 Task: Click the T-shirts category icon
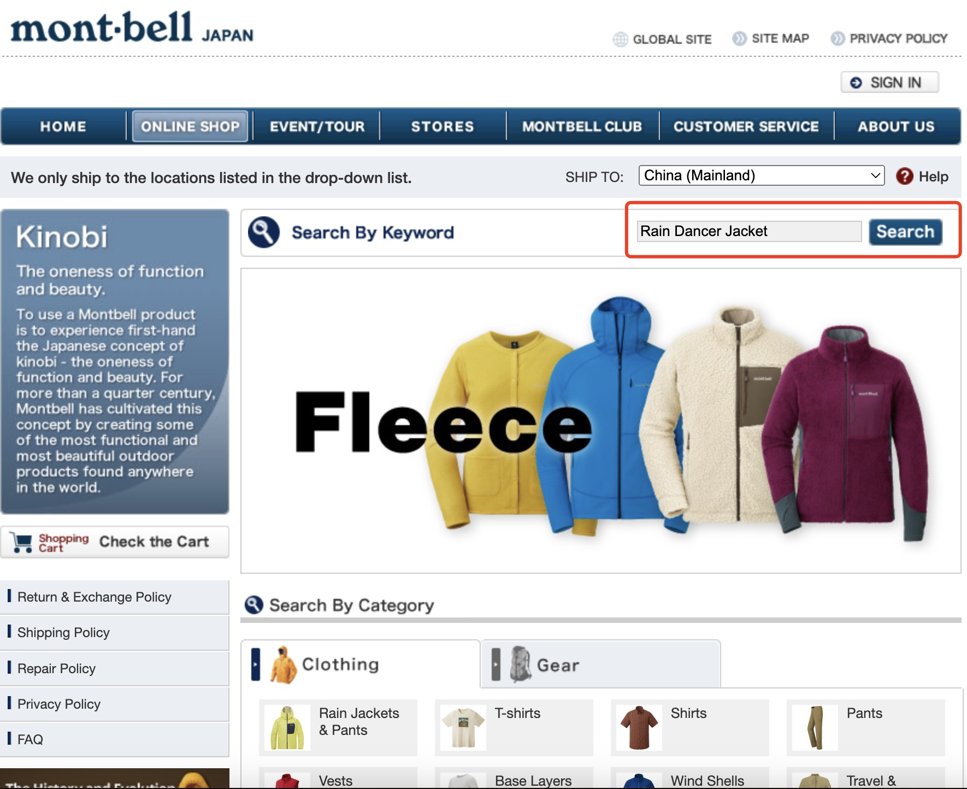click(x=463, y=728)
